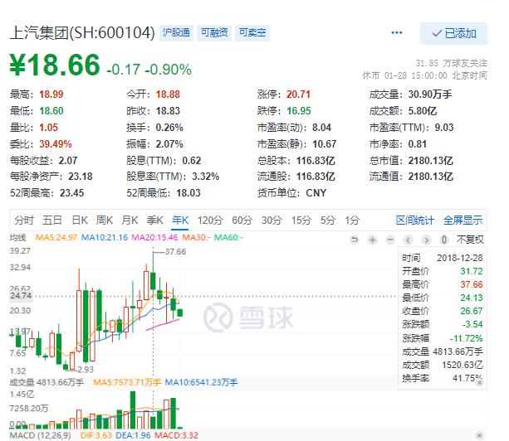509x441 pixels.
Task: Click the 今开 value 18.88
Action: (168, 94)
